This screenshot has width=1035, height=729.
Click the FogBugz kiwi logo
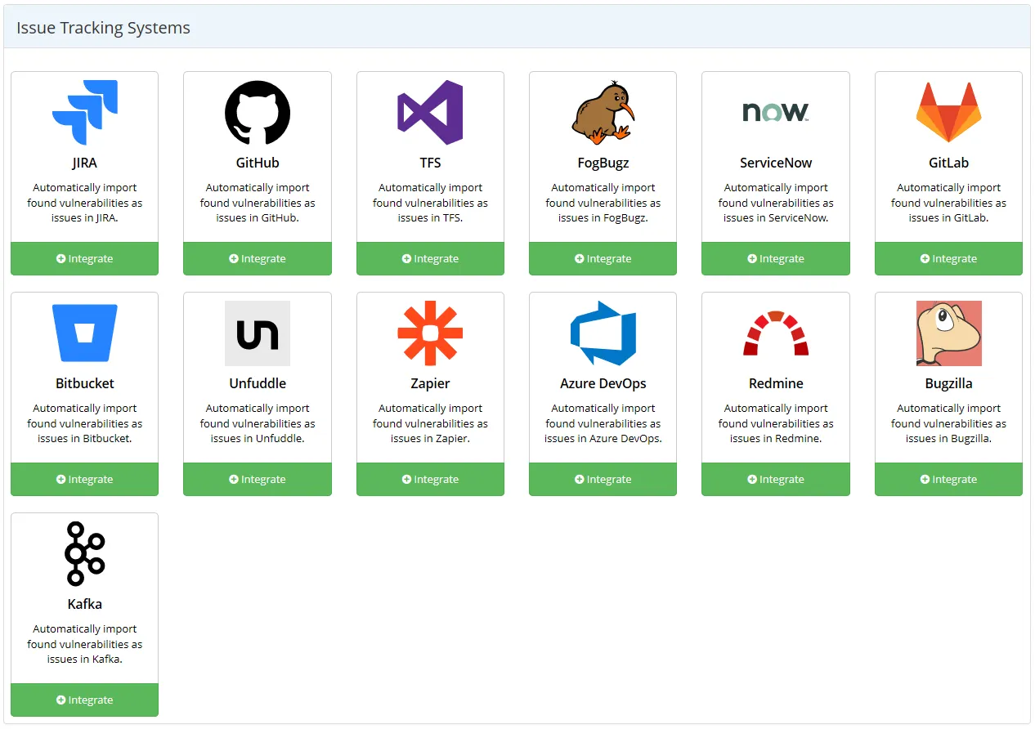coord(603,113)
